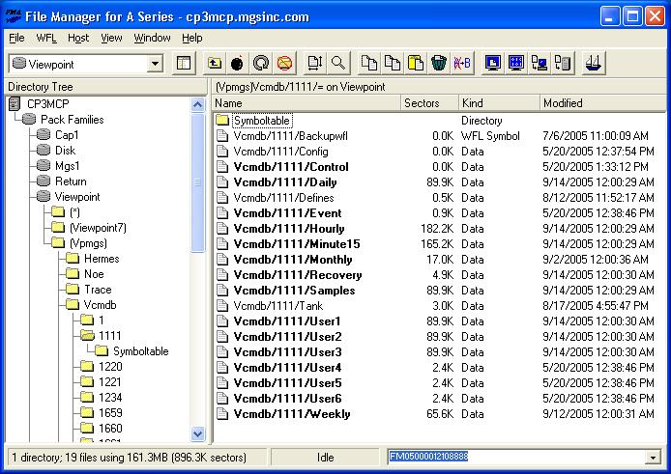
Task: Open the WFL menu
Action: pos(46,38)
